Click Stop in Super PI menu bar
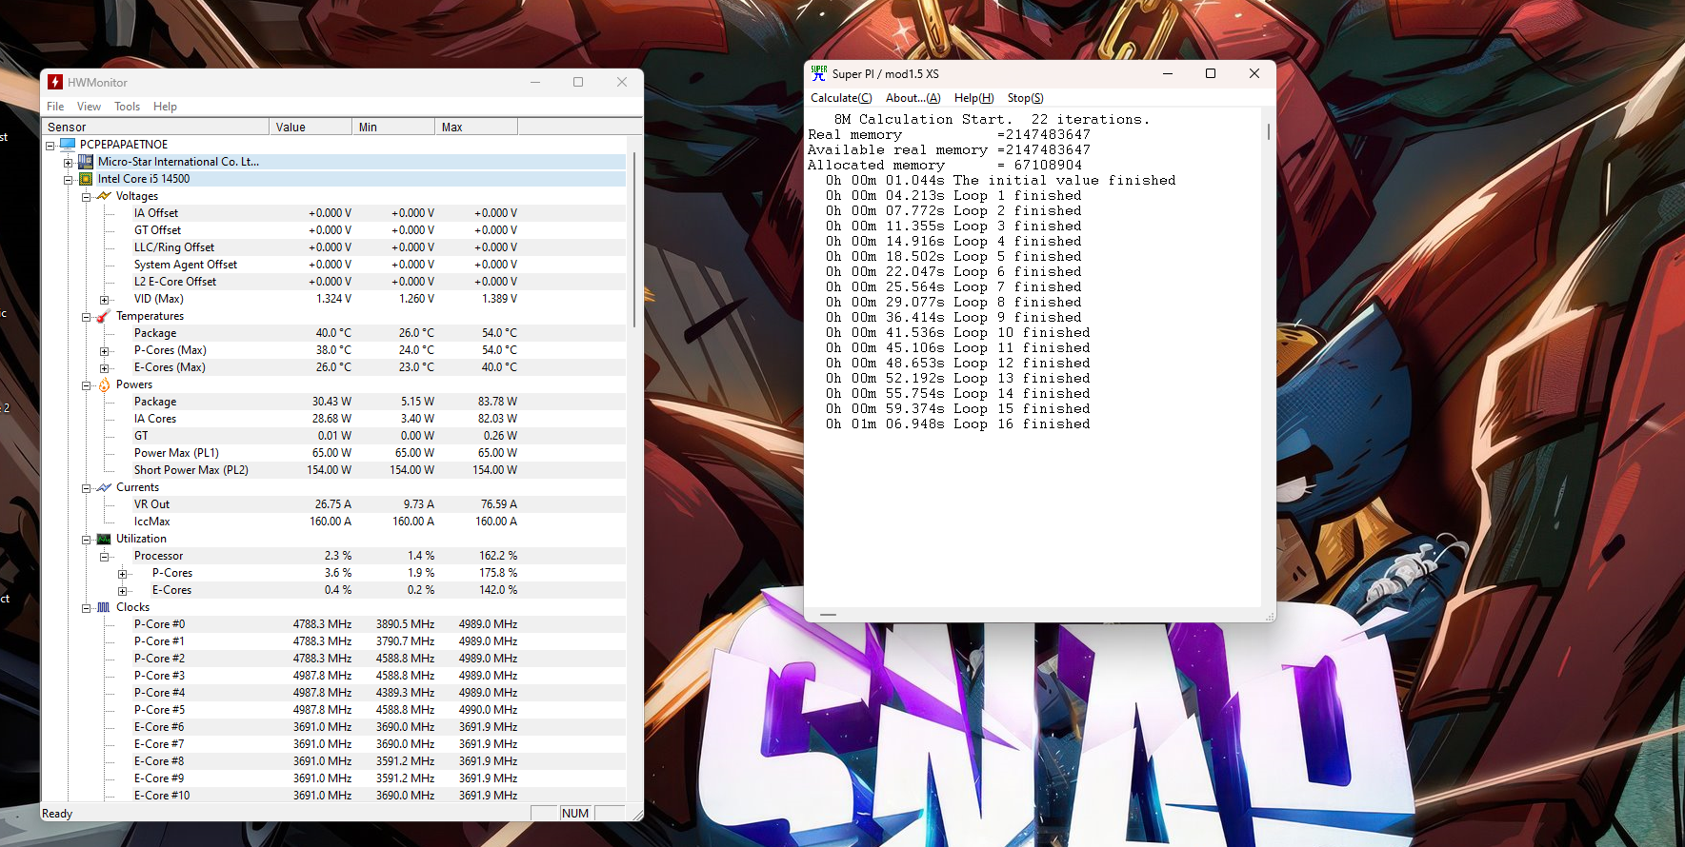The image size is (1685, 847). [x=1025, y=98]
